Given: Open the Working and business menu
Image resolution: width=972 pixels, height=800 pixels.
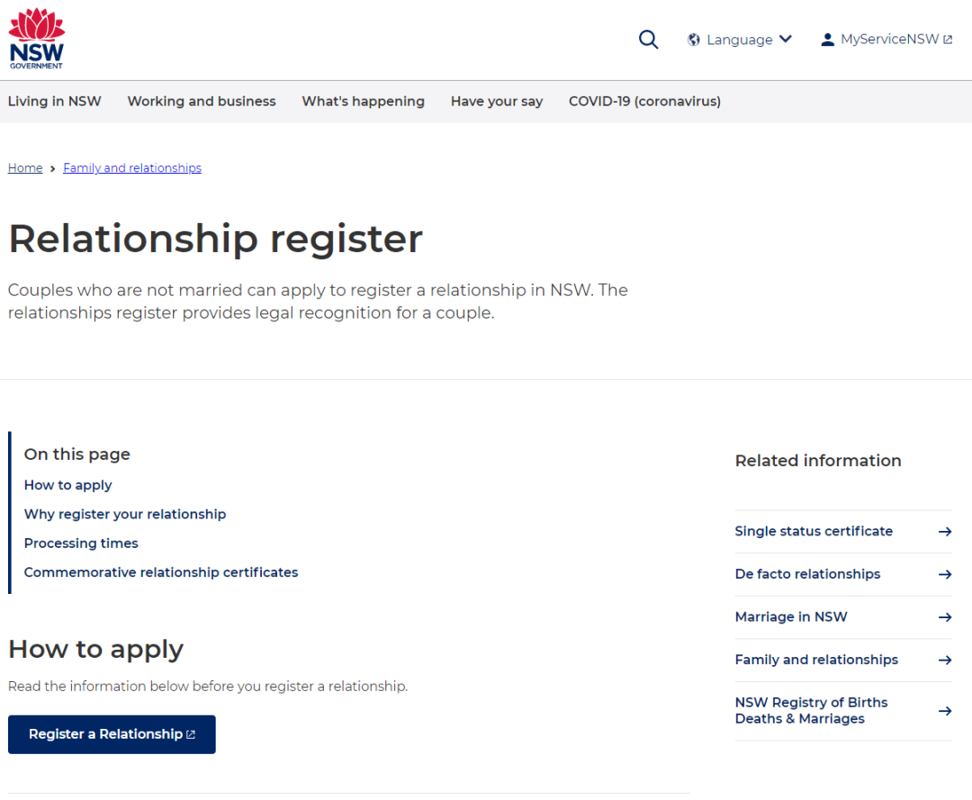Looking at the screenshot, I should [202, 101].
